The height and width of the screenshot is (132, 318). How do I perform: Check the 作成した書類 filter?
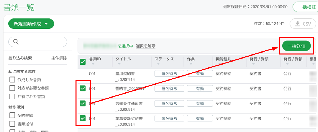coord(12,80)
